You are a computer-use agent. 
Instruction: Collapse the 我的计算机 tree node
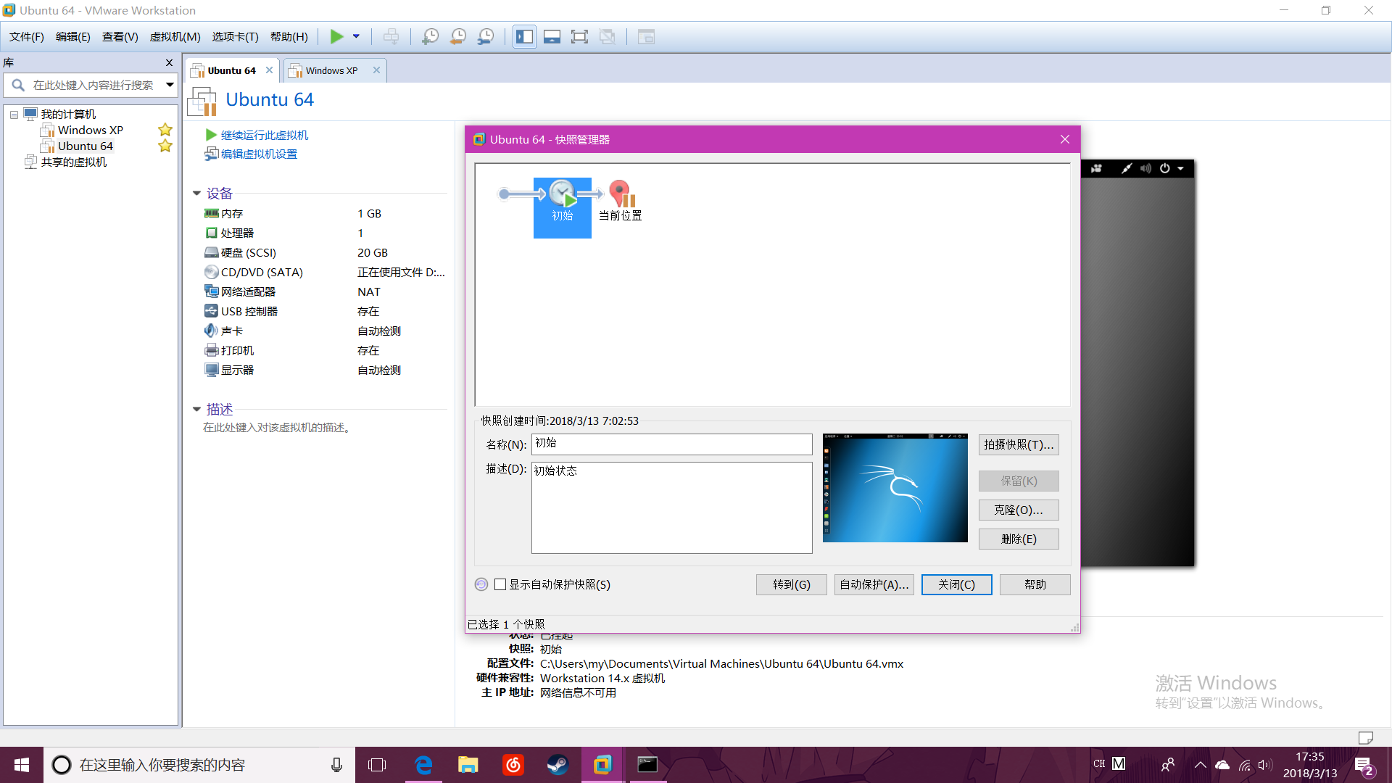[x=14, y=115]
